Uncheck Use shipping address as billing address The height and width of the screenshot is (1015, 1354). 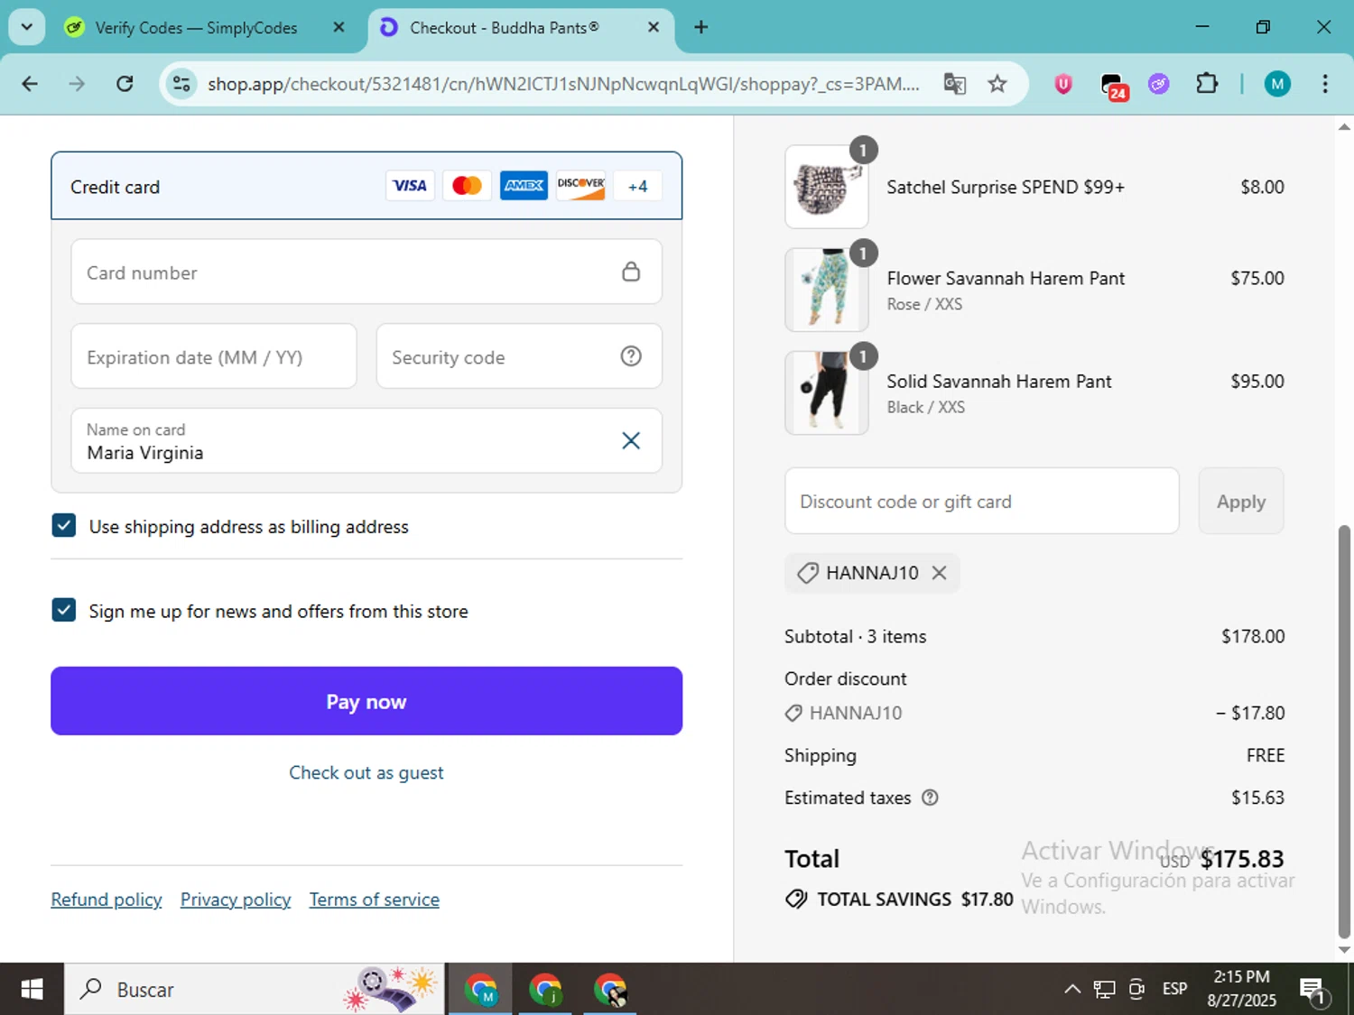coord(63,525)
